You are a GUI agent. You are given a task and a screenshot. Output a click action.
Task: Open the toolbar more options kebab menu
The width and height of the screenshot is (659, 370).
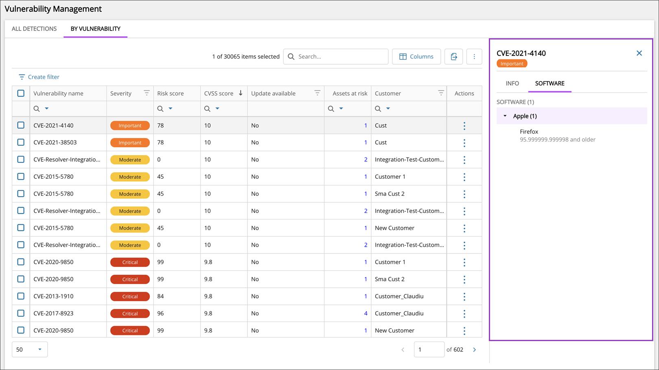tap(474, 57)
